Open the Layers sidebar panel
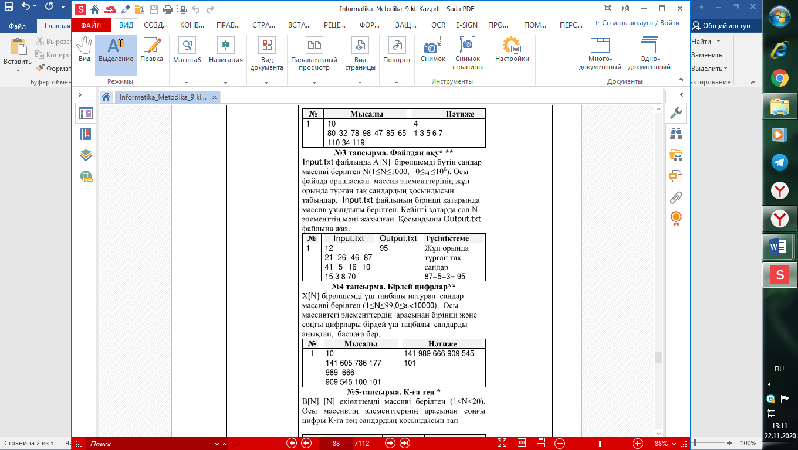This screenshot has width=798, height=450. click(86, 155)
